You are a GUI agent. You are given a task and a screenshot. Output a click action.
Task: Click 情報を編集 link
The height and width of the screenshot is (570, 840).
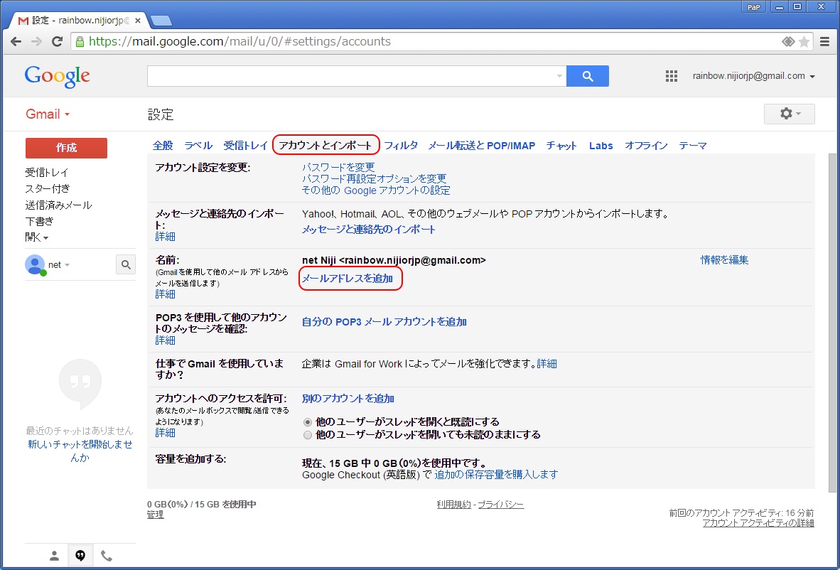[725, 260]
